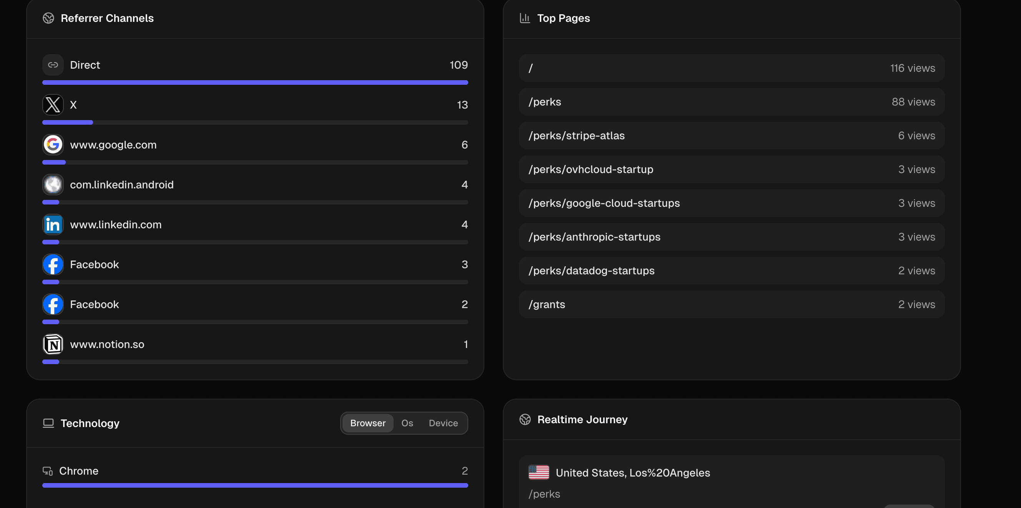Screen dimensions: 1021x508
Task: Open the /perks page entry in Top Pages
Action: pos(732,102)
